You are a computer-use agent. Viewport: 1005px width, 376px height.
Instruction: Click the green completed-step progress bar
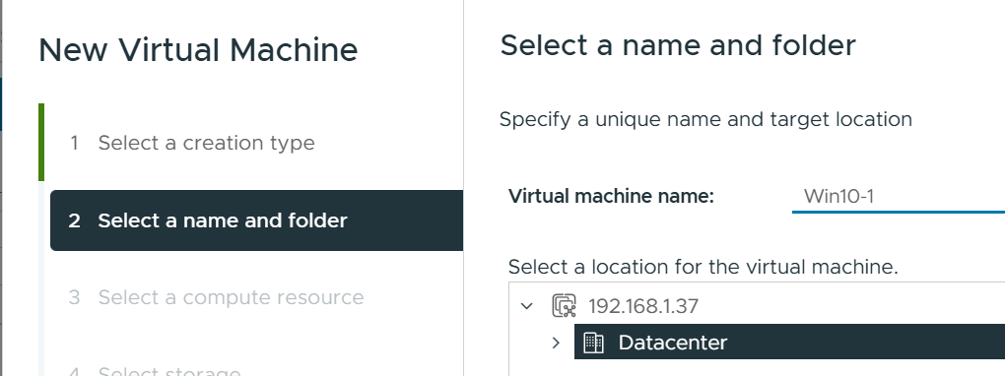click(41, 142)
